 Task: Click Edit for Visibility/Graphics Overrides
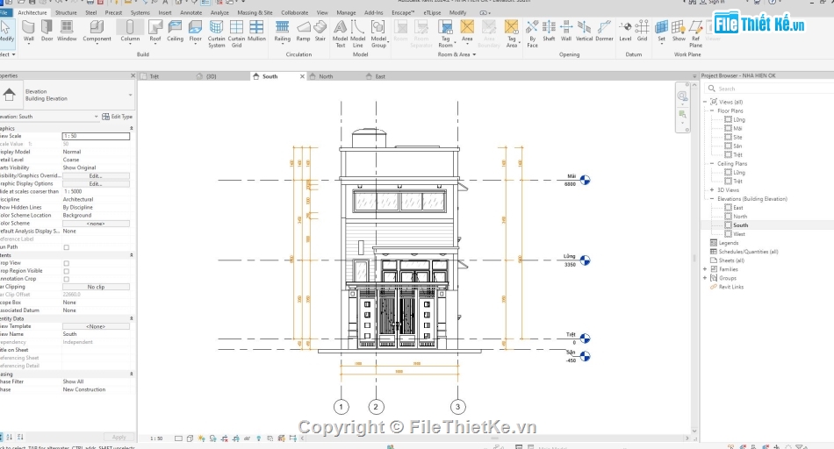click(96, 176)
